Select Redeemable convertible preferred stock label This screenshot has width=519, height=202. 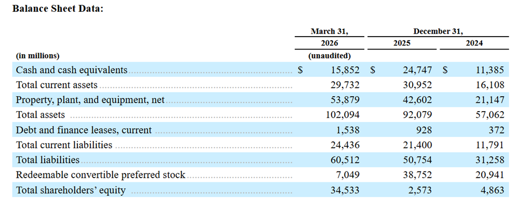[x=101, y=175]
